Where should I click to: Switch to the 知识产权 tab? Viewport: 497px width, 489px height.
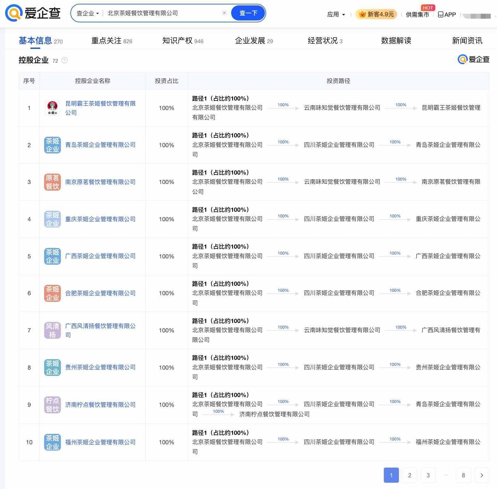point(183,41)
